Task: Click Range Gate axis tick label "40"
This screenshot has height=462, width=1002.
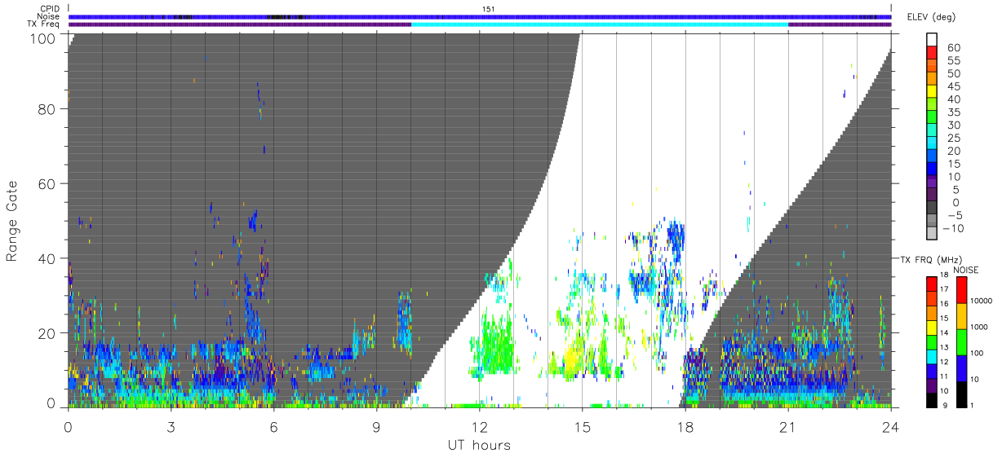Action: click(47, 258)
